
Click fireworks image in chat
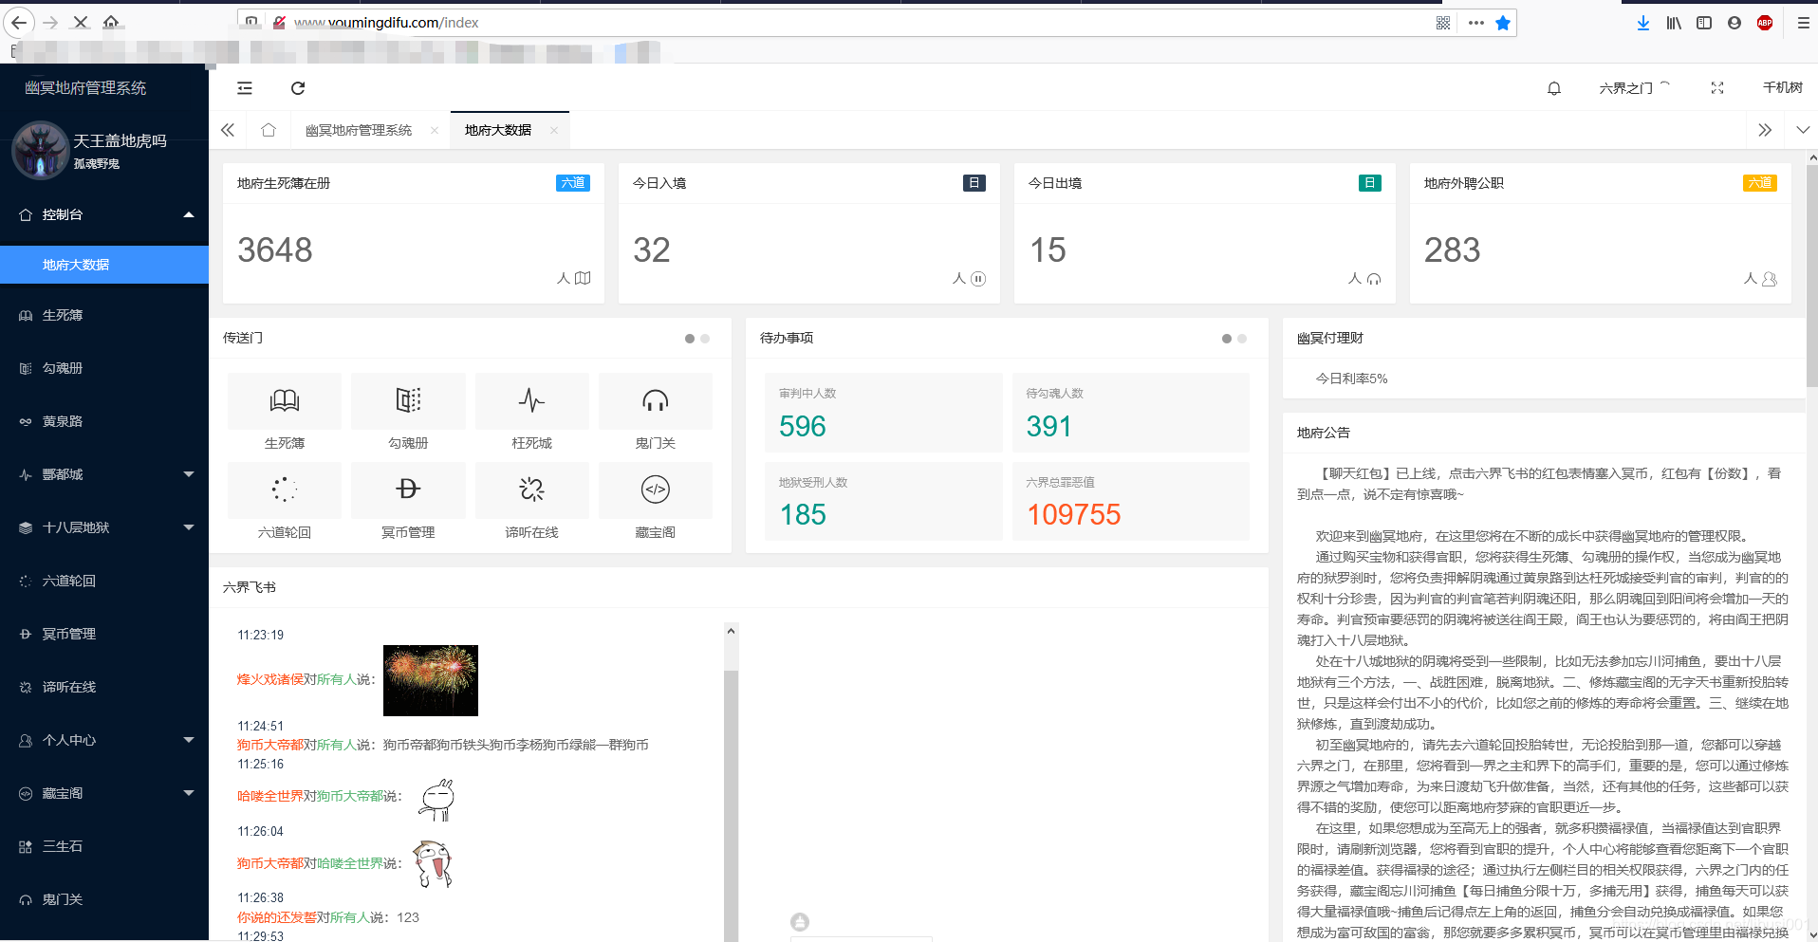431,680
